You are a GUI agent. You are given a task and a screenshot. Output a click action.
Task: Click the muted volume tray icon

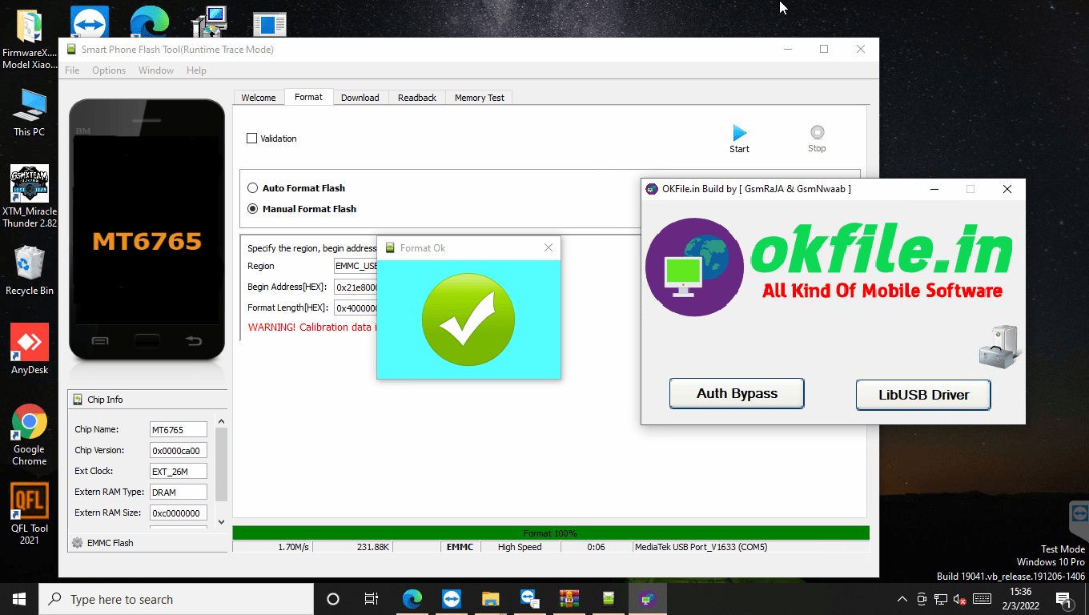pyautogui.click(x=959, y=599)
